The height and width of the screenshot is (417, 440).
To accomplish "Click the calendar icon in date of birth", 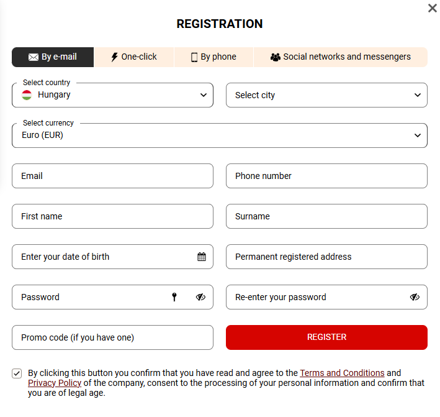I will [202, 257].
